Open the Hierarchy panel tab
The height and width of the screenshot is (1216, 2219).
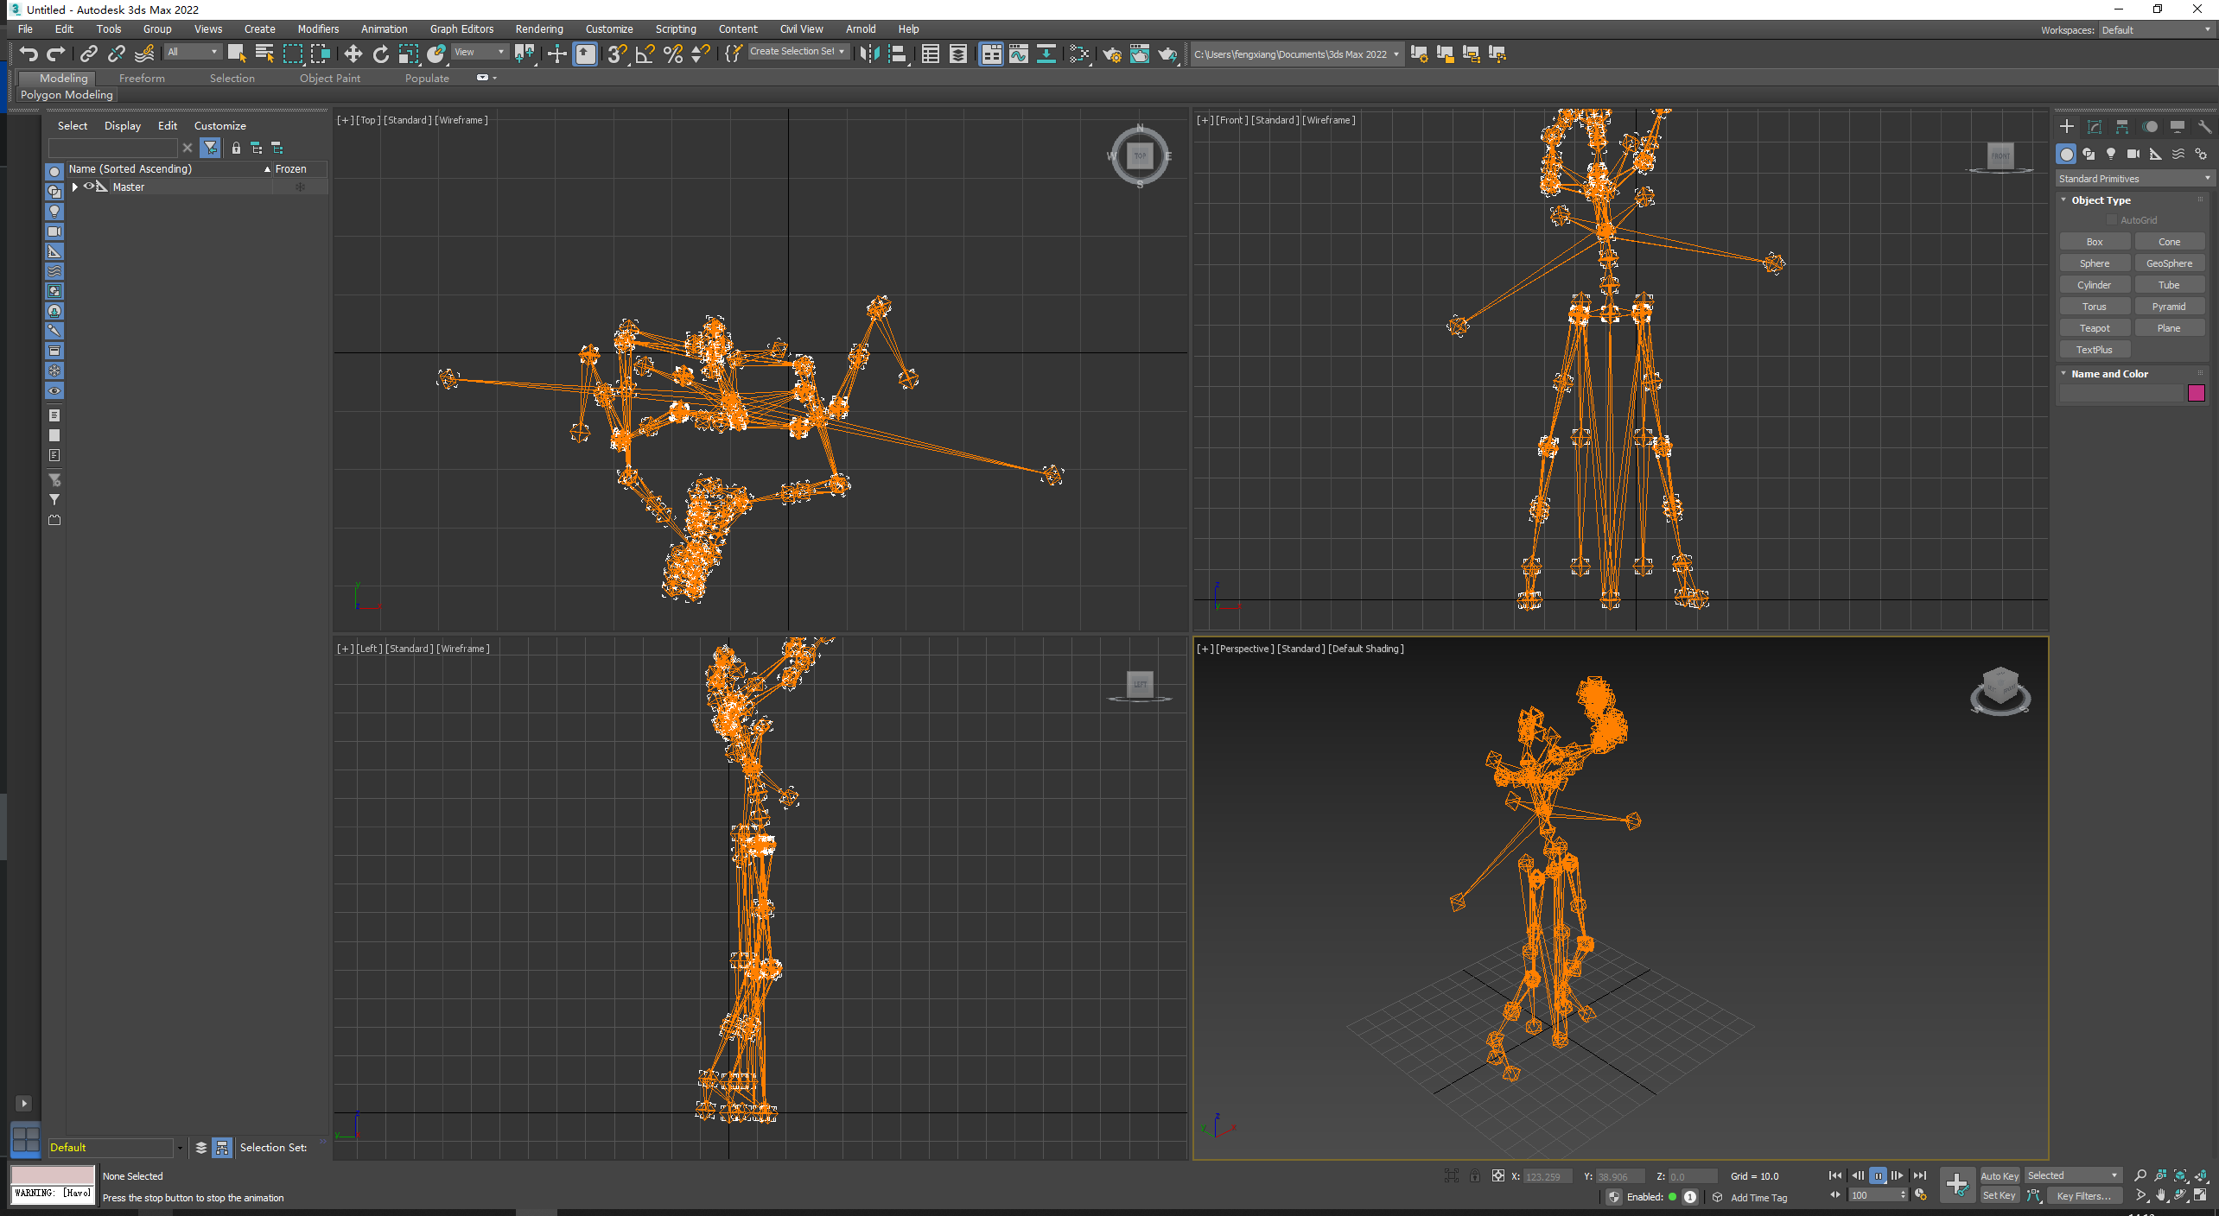point(2122,127)
